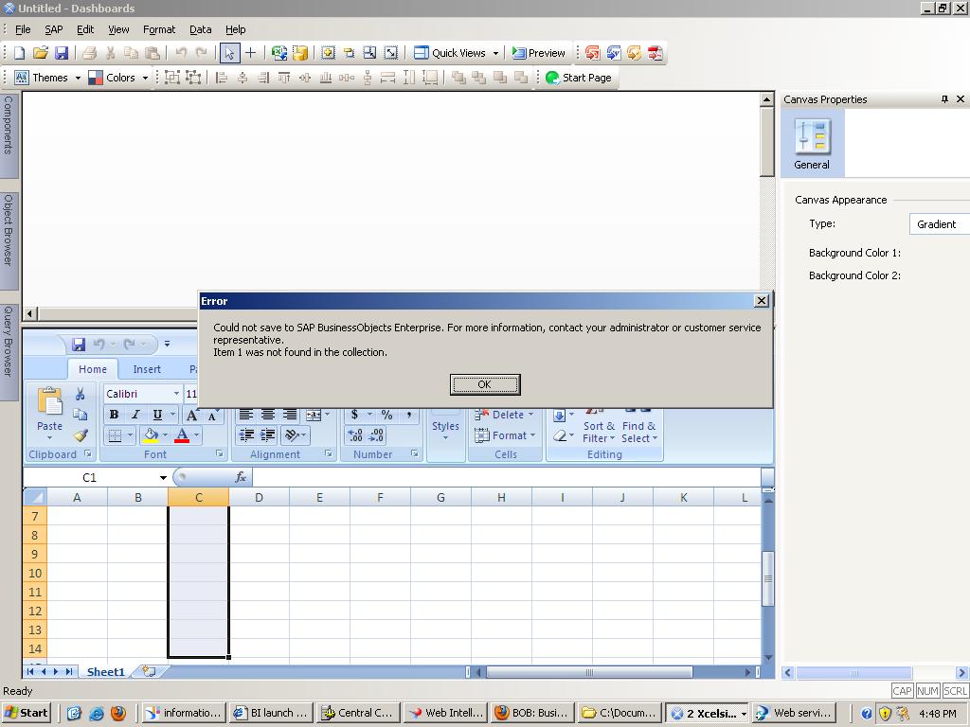Open the SAP menu

coord(53,29)
